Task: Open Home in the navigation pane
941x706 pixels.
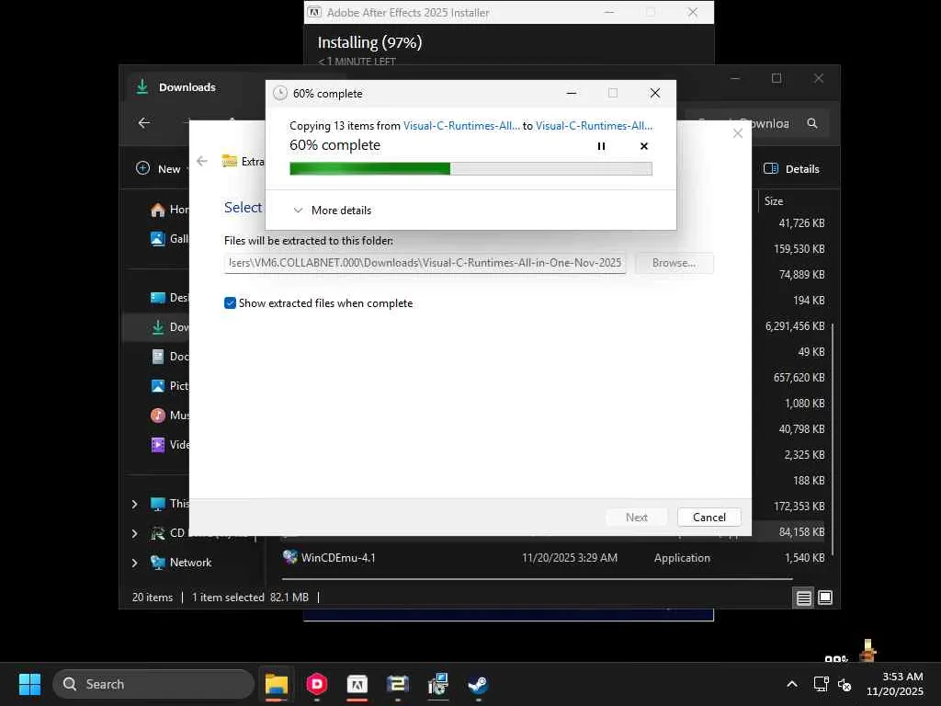Action: coord(170,209)
